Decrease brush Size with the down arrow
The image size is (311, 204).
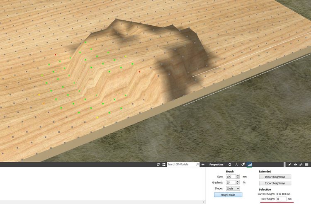[x=238, y=177]
